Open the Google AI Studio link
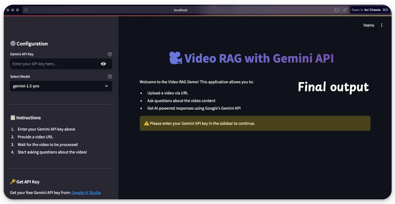Viewport: 395px width, 204px height. 86,193
